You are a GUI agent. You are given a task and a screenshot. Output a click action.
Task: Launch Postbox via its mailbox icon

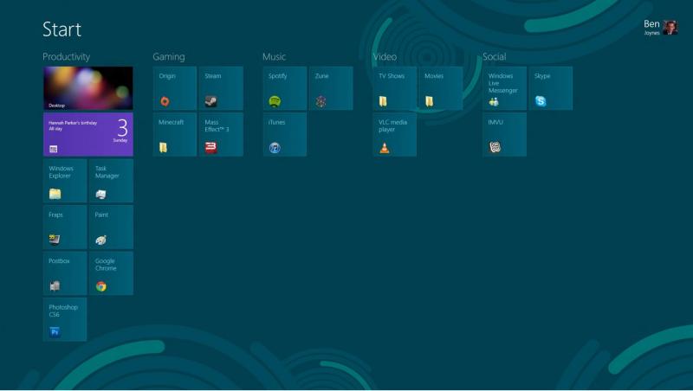pos(55,286)
